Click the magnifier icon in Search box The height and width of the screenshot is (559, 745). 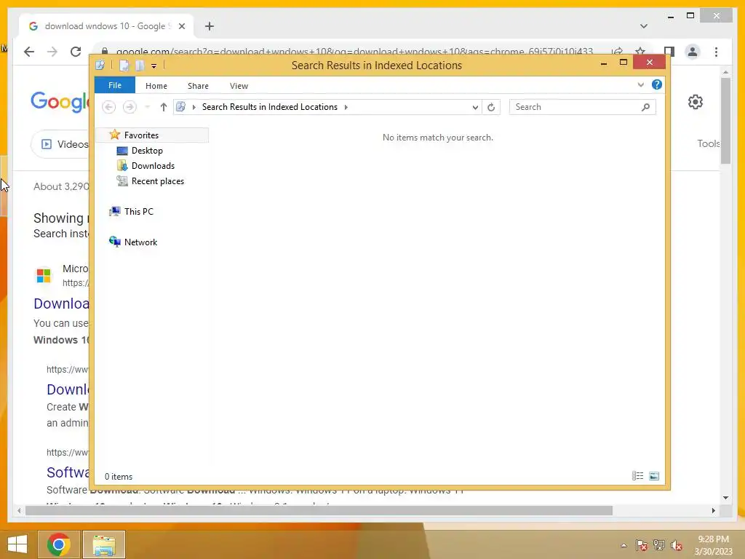click(645, 107)
